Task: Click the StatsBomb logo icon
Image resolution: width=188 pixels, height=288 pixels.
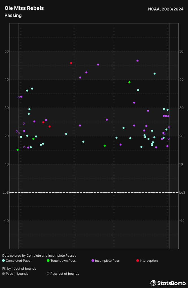Action: (x=153, y=283)
